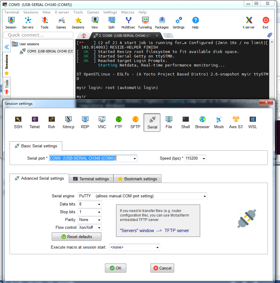This screenshot has width=280, height=283.
Task: Select COM5 session in User sessions tree
Action: point(46,51)
